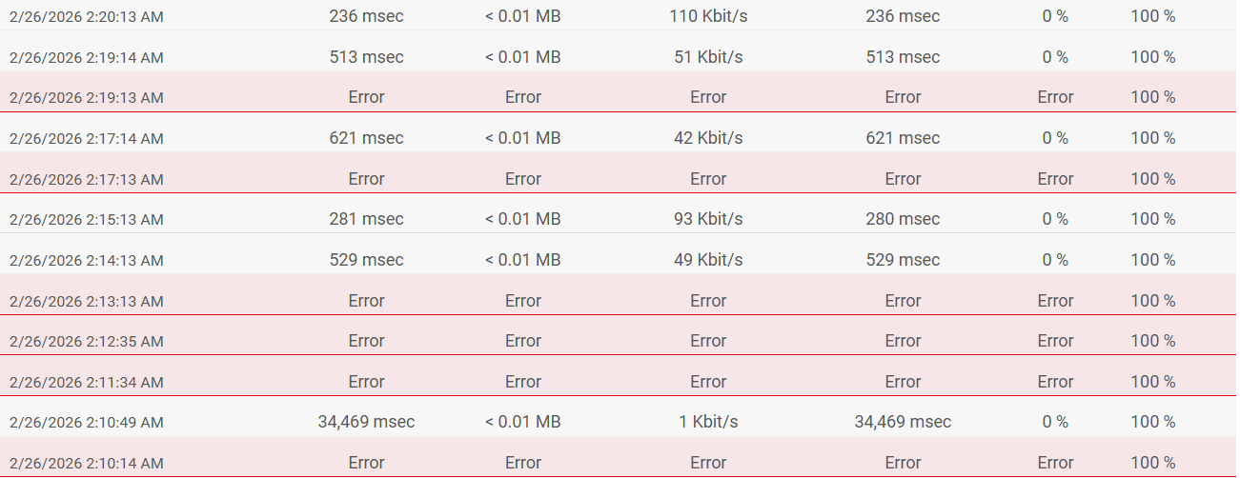Select the 2:12:35 AM error row timestamp
The height and width of the screenshot is (478, 1240).
(x=87, y=342)
